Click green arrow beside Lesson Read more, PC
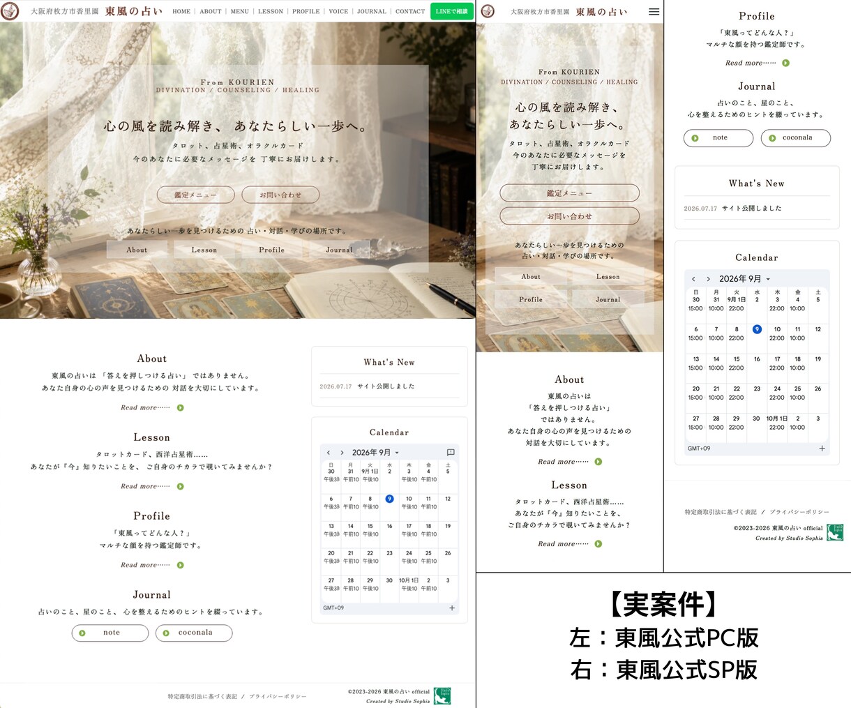The height and width of the screenshot is (708, 851). pyautogui.click(x=180, y=486)
